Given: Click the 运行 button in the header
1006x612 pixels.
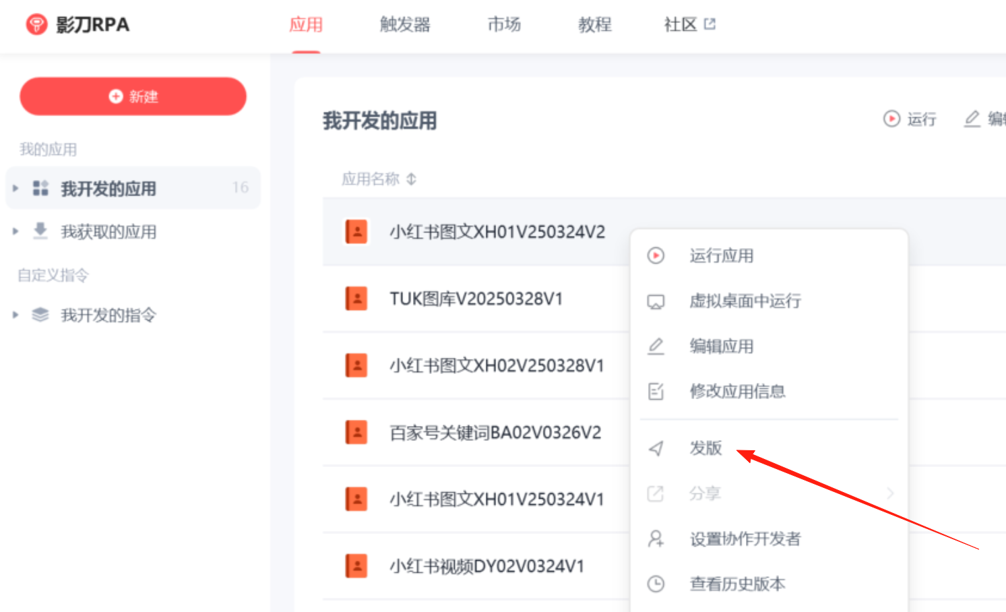Looking at the screenshot, I should point(910,119).
